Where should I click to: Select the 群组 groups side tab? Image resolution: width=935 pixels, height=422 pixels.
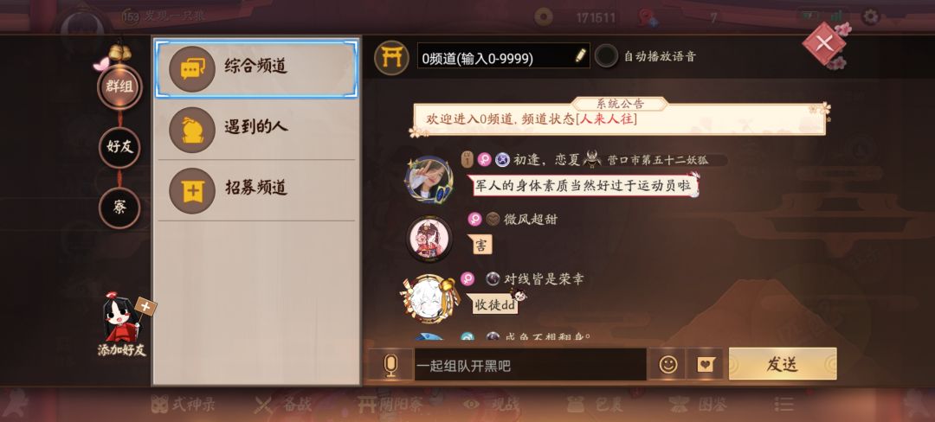119,86
